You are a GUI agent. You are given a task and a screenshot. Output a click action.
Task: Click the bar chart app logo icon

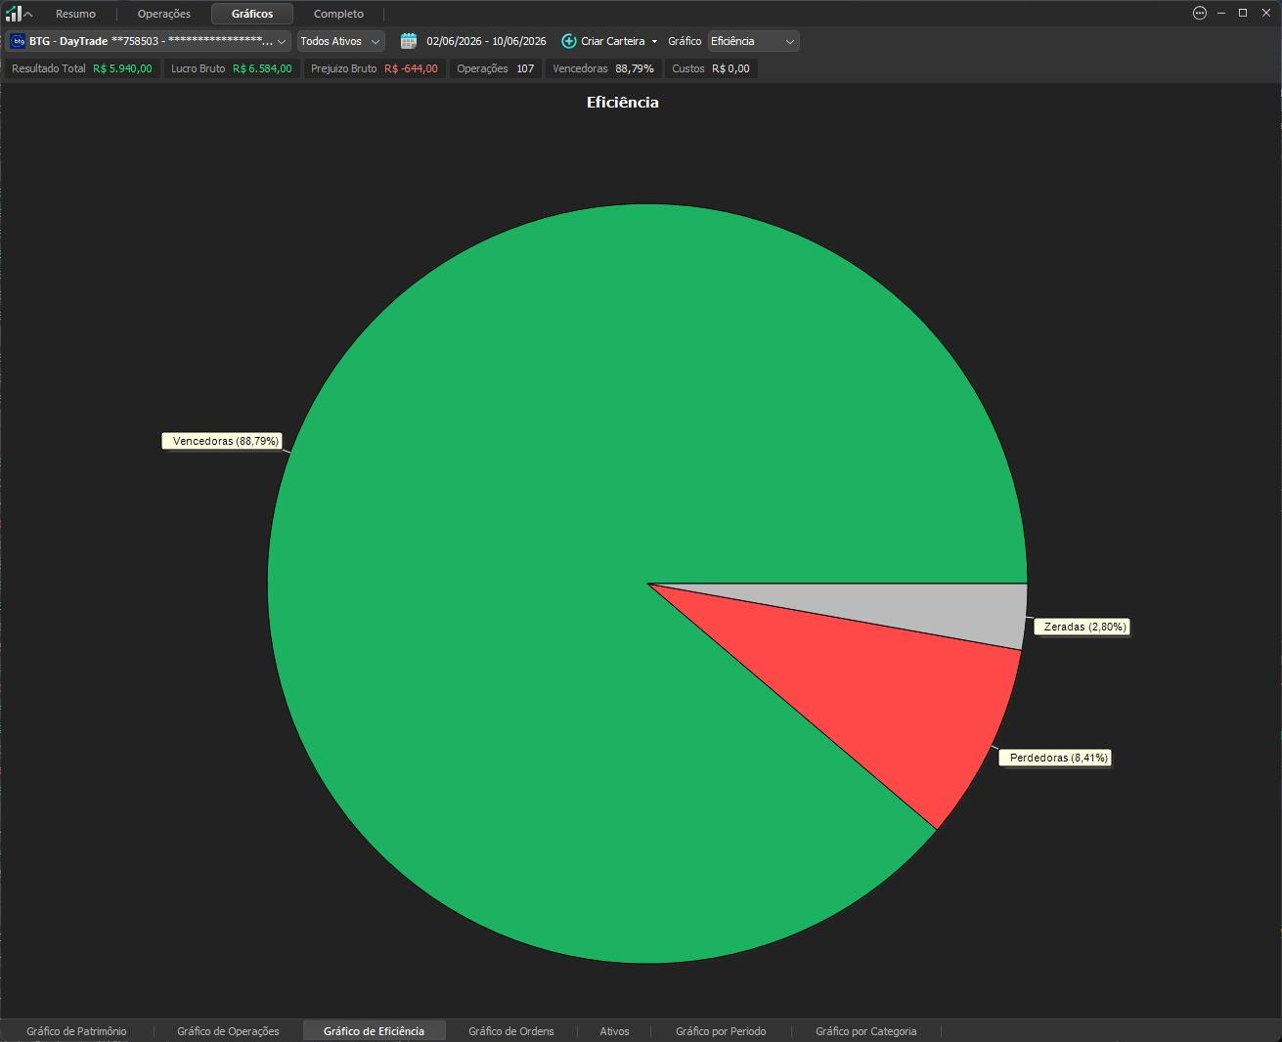point(13,13)
